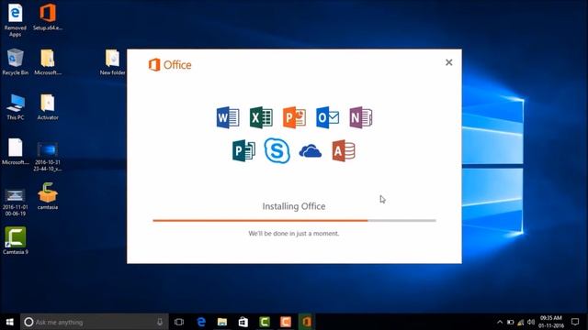Click the Office logo in installer header
588x330 pixels.
[x=170, y=65]
